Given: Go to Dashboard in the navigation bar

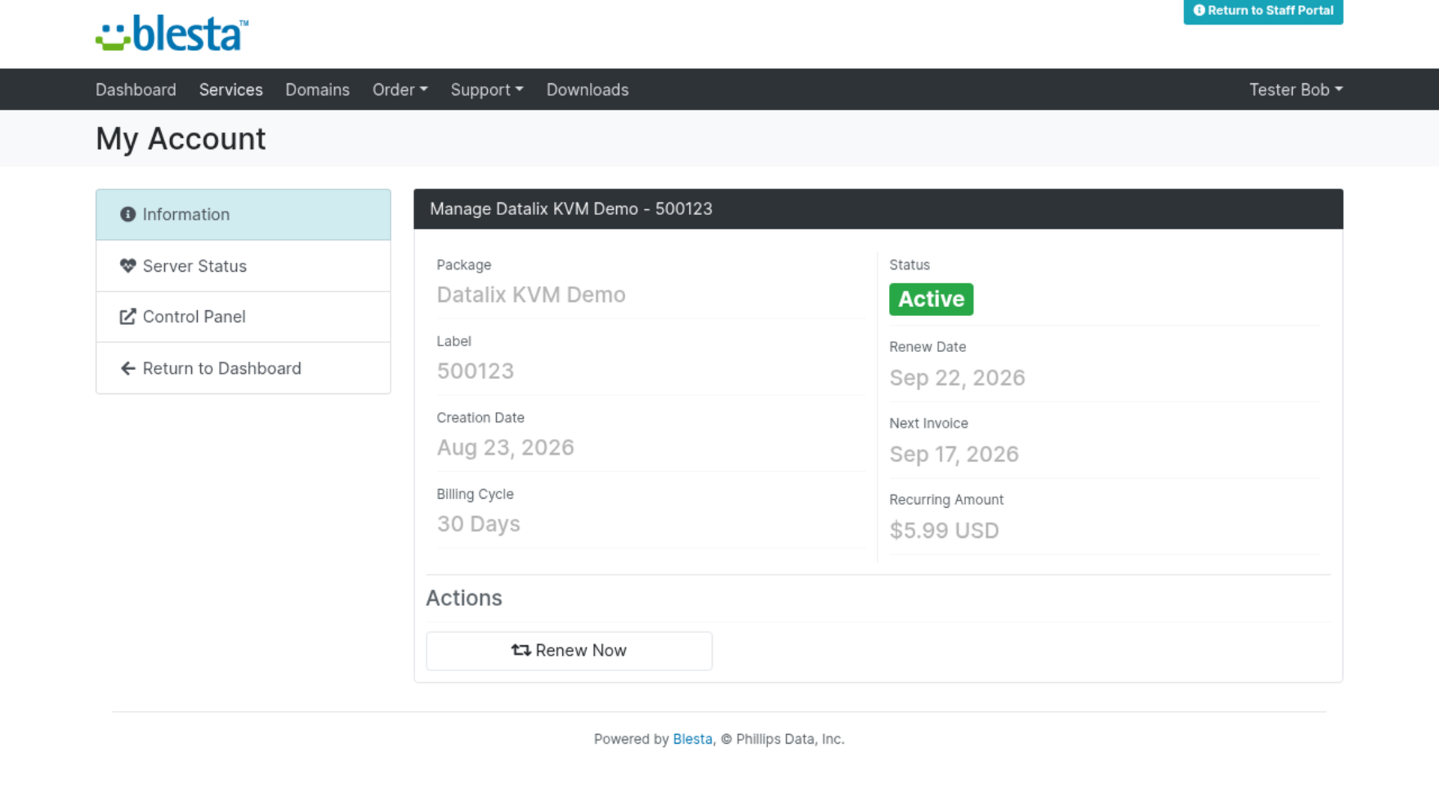Looking at the screenshot, I should coord(136,90).
